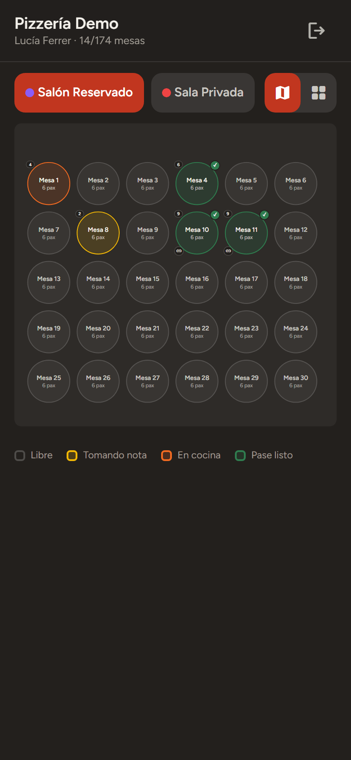351x760 pixels.
Task: Open Mesa 1 in cocina status
Action: (x=49, y=184)
